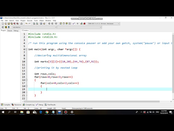174x131 pixels.
Task: Click the Rebuild All toolbar icon
Action: (70, 23)
